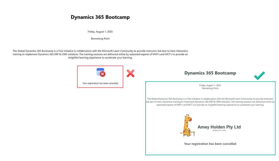Click the small 'Your registration has been cancelled' text
The image size is (279, 161).
(x=100, y=83)
